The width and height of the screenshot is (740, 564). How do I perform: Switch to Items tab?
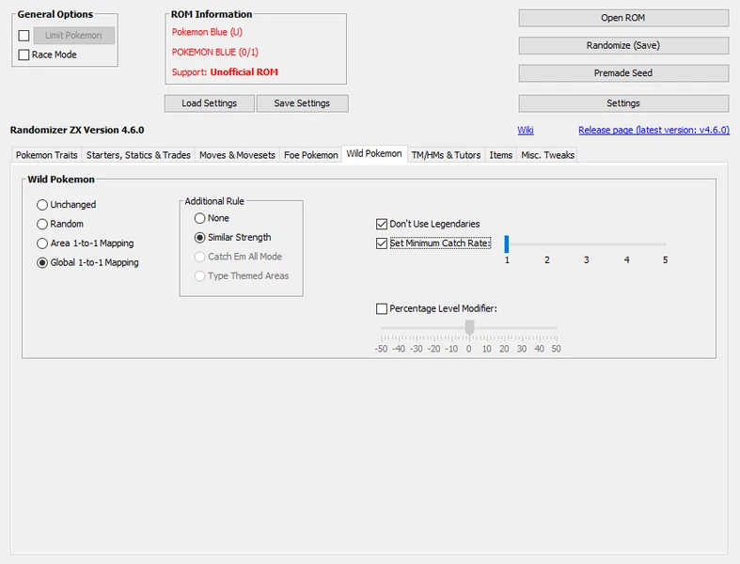pyautogui.click(x=501, y=155)
